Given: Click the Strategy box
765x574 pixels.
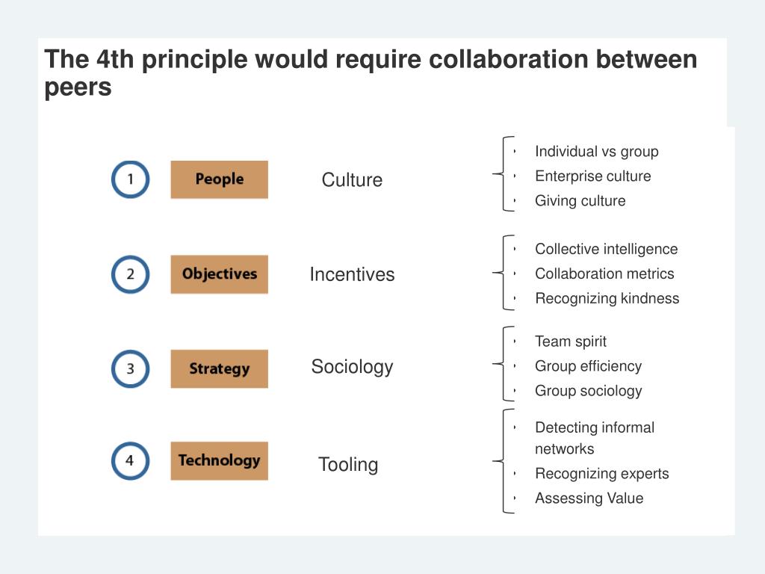Looking at the screenshot, I should coord(219,368).
